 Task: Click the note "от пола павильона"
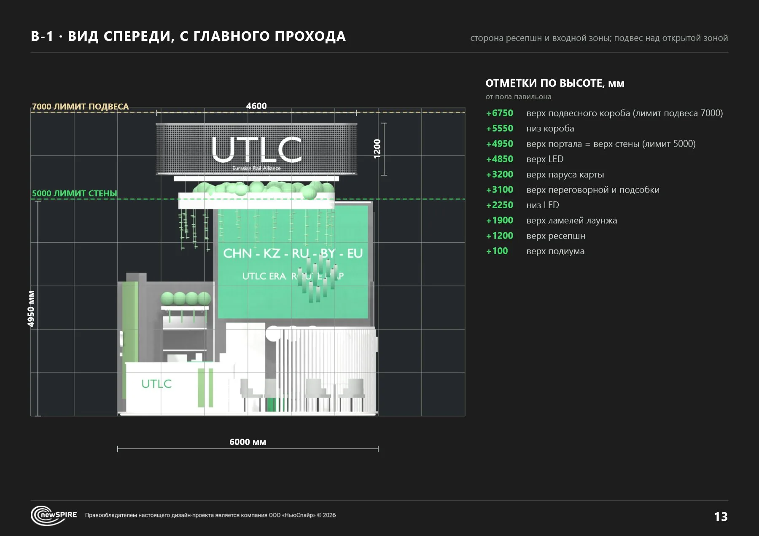tap(518, 96)
